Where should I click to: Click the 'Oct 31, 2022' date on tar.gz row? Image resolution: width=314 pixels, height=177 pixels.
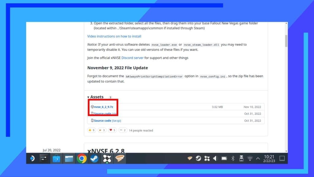tap(253, 120)
